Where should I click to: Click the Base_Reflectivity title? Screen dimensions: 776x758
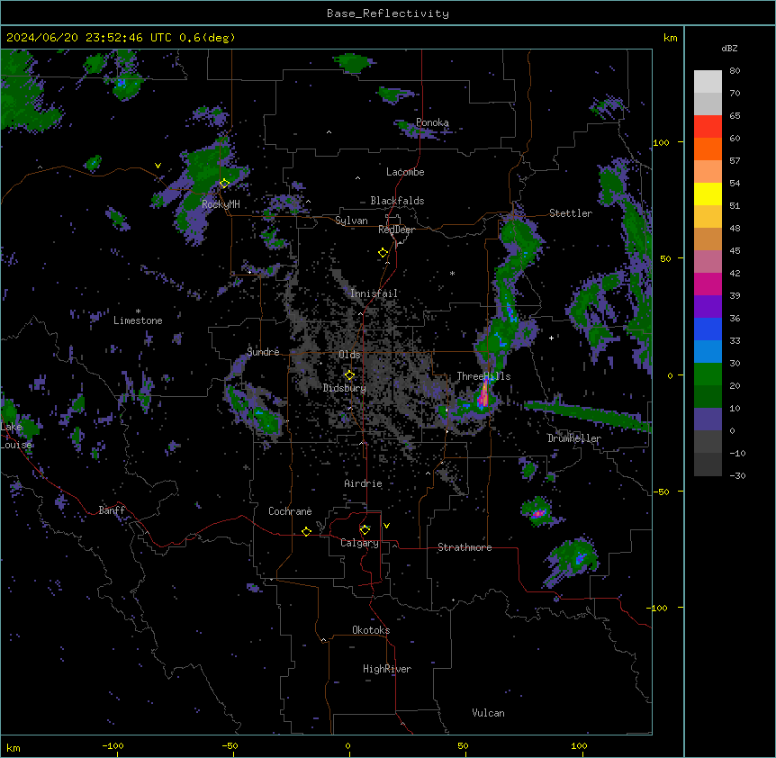(x=388, y=14)
